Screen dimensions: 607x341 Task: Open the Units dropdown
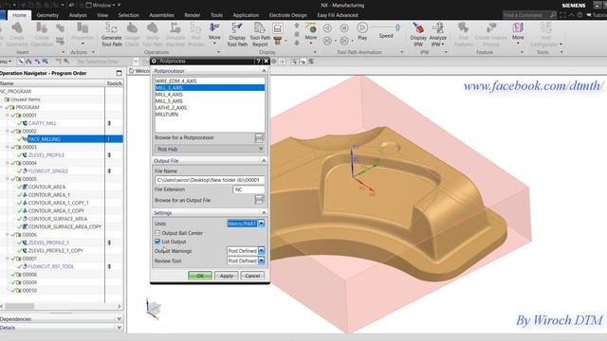[262, 224]
